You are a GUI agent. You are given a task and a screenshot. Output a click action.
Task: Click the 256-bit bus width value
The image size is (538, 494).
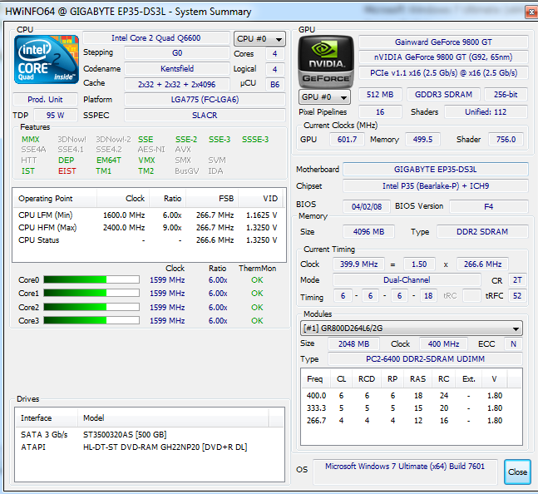[506, 94]
